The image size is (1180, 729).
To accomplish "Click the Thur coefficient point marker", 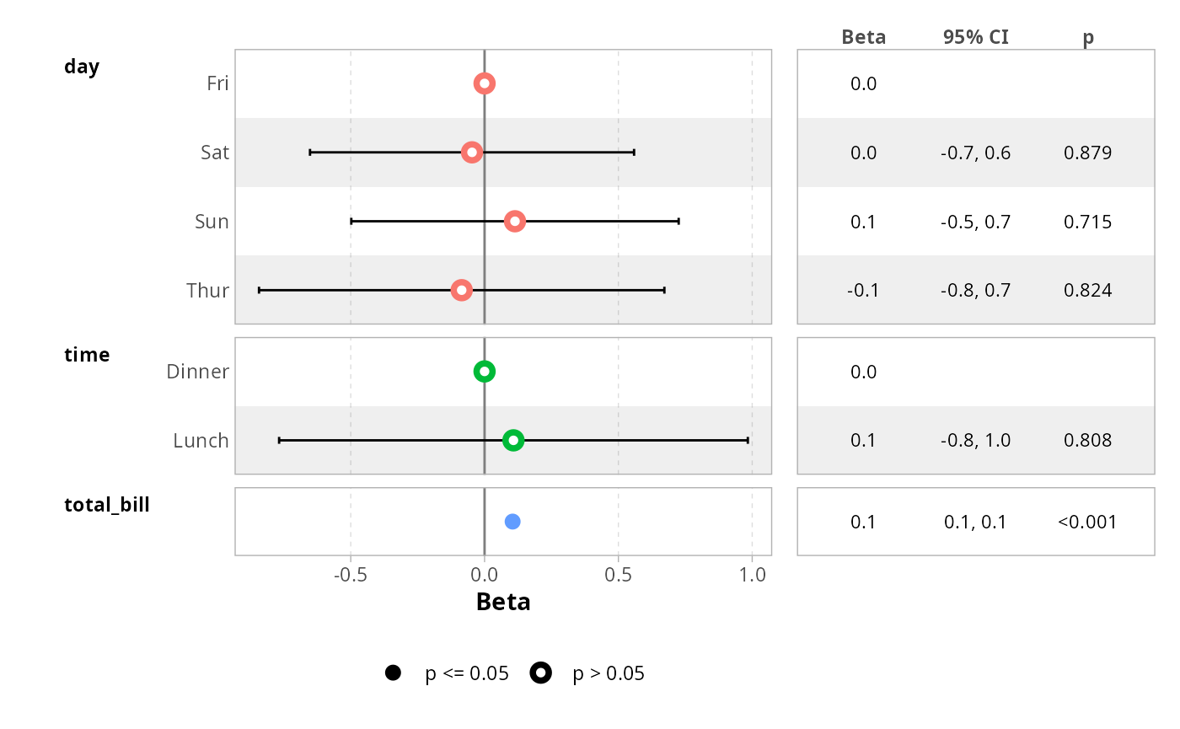I will (x=461, y=291).
